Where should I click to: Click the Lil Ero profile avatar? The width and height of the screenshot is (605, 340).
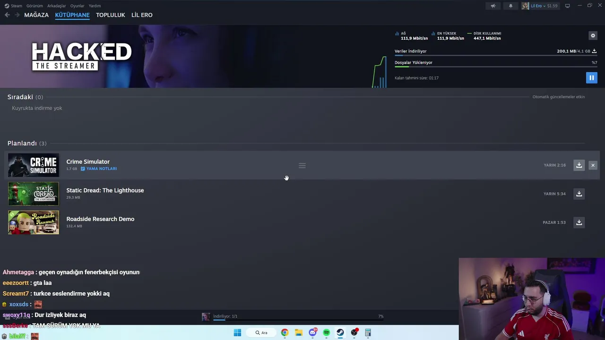coord(525,6)
